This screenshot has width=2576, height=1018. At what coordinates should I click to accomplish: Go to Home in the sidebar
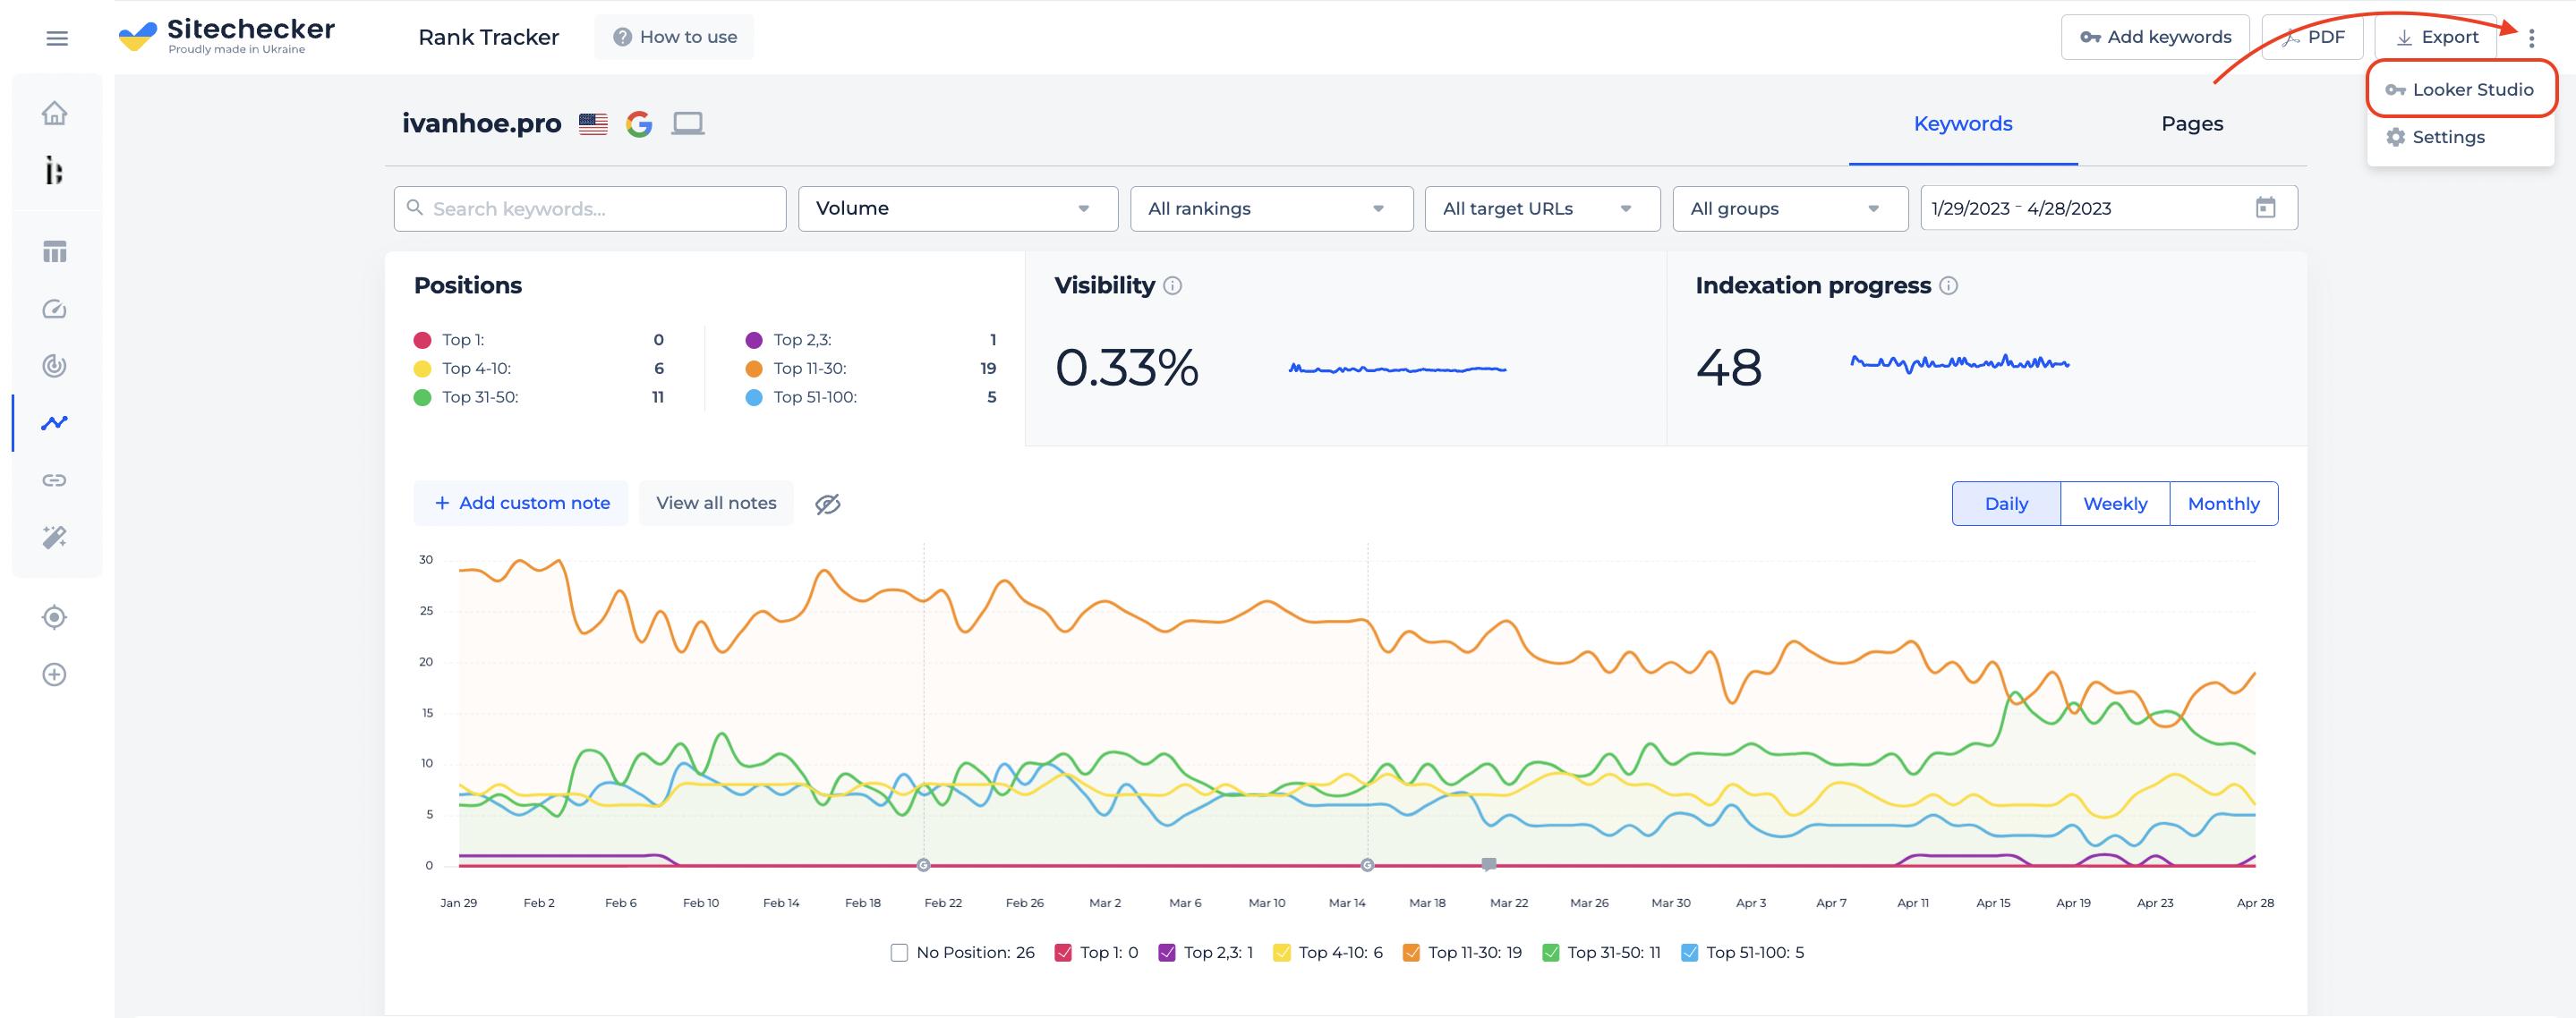point(55,113)
